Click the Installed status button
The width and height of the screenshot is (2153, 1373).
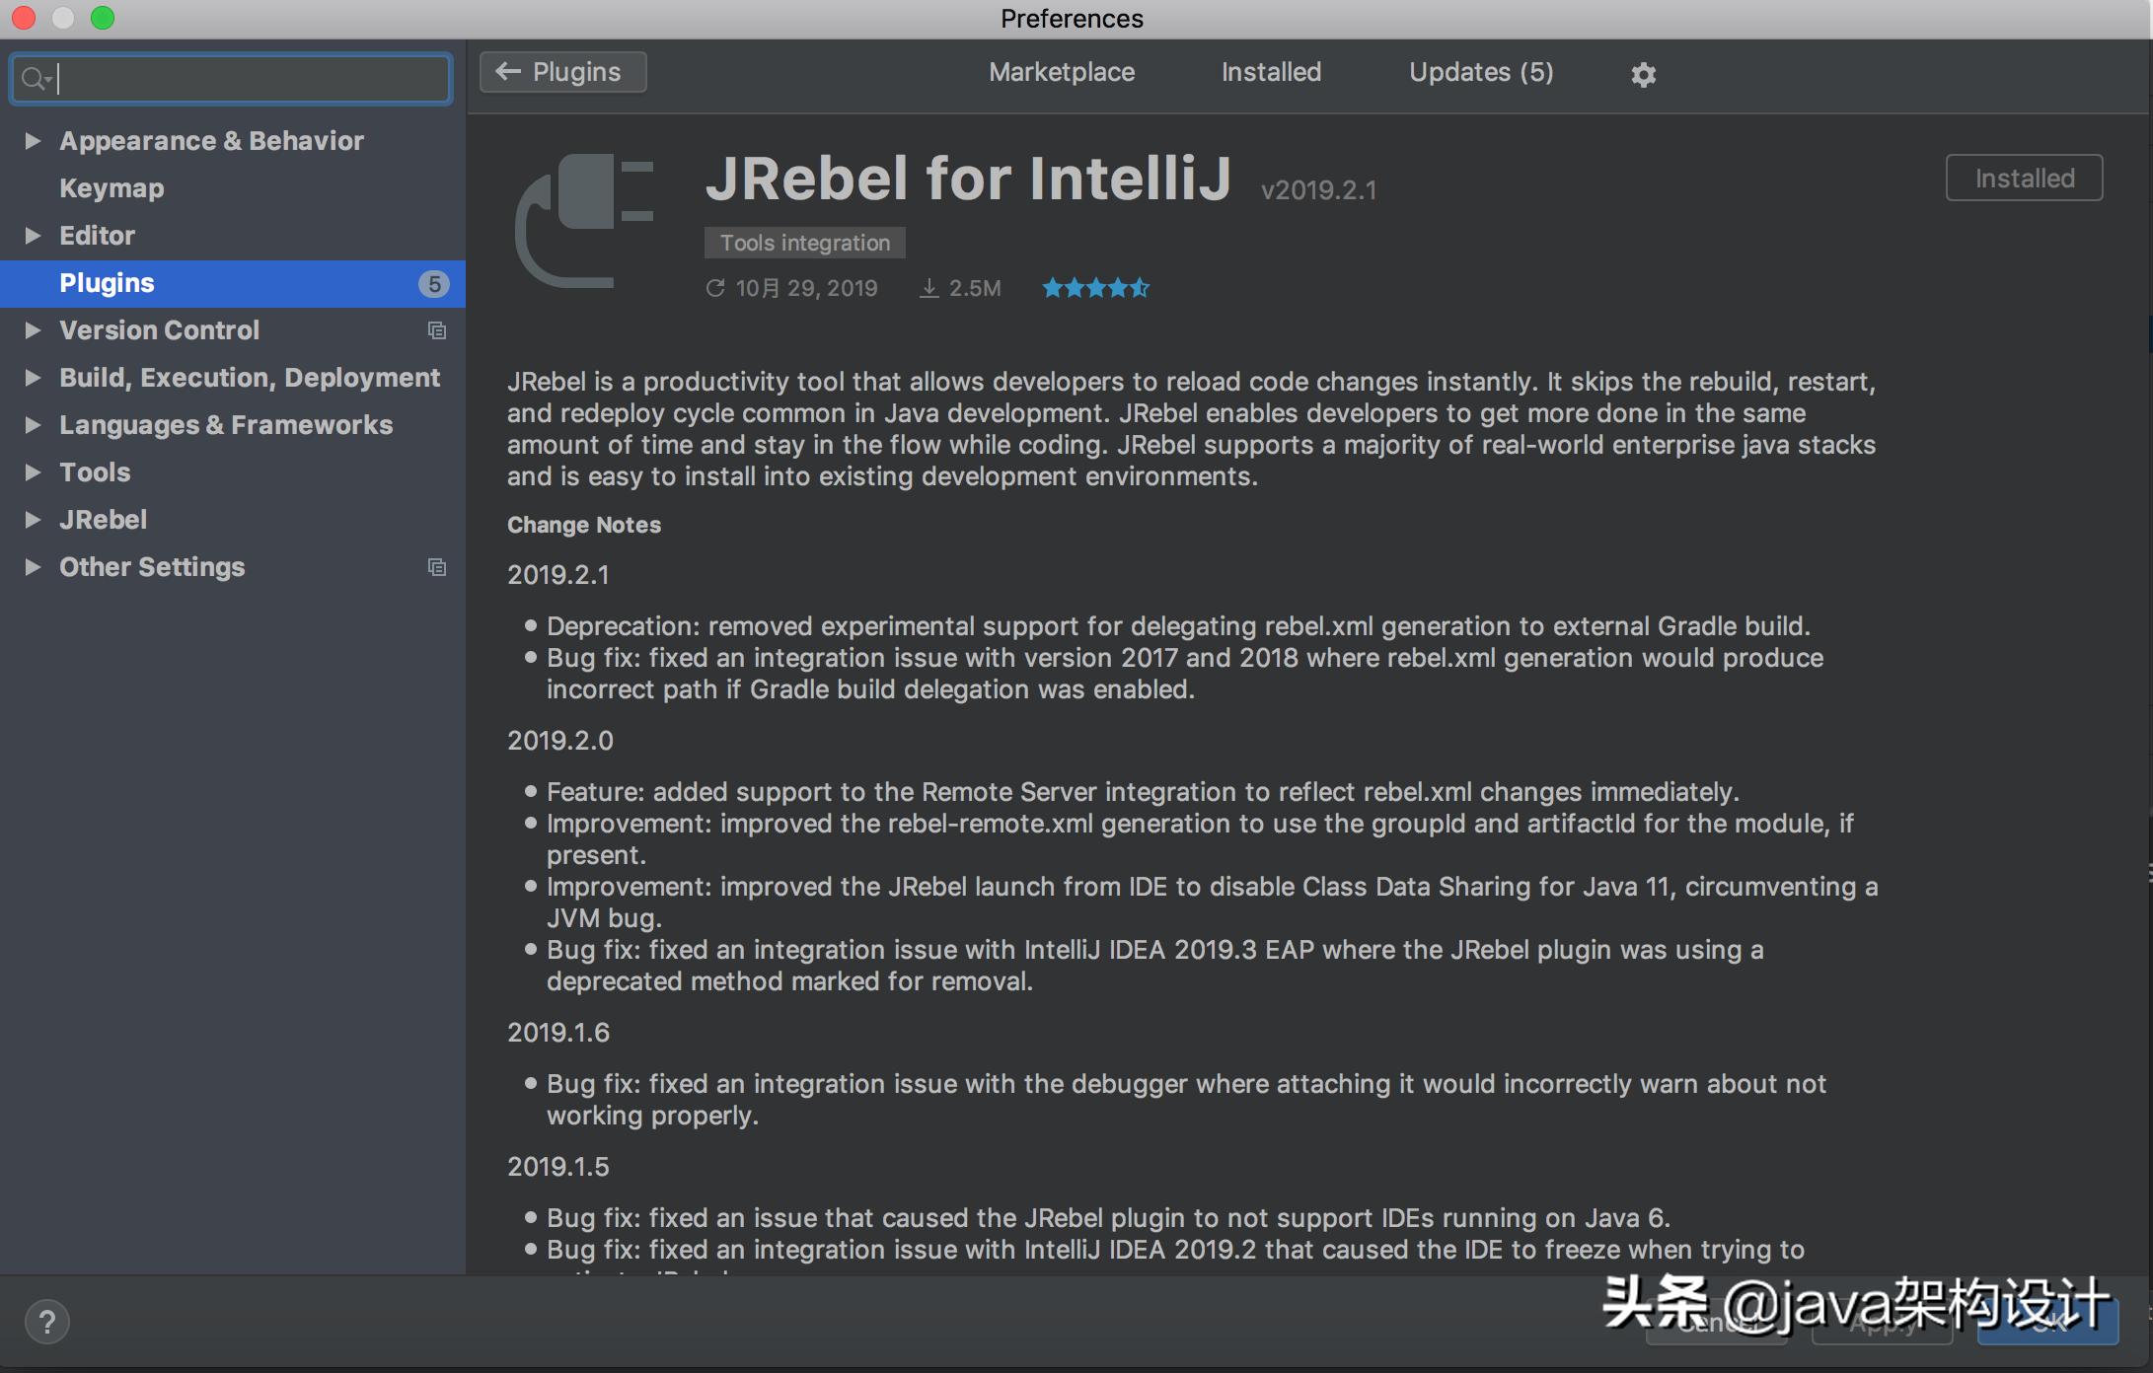[x=2024, y=178]
